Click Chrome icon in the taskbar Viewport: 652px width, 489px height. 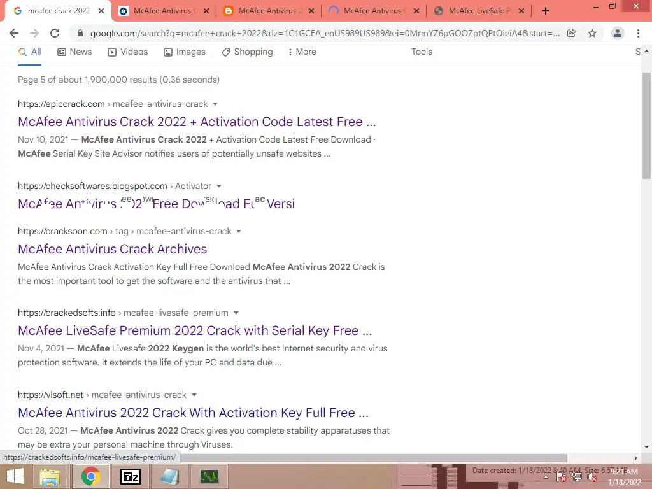pos(90,476)
